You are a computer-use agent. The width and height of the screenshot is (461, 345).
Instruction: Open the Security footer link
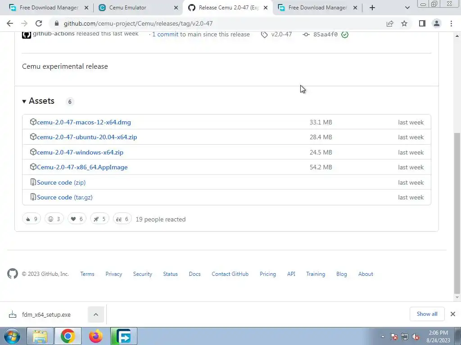[x=143, y=274]
